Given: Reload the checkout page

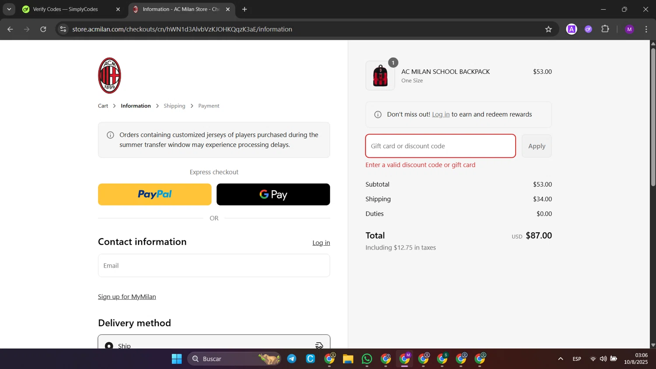Looking at the screenshot, I should click(43, 29).
